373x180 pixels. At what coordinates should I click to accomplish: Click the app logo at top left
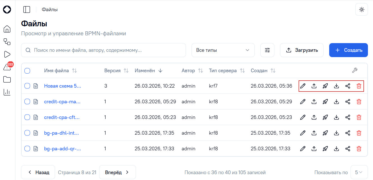[x=7, y=10]
